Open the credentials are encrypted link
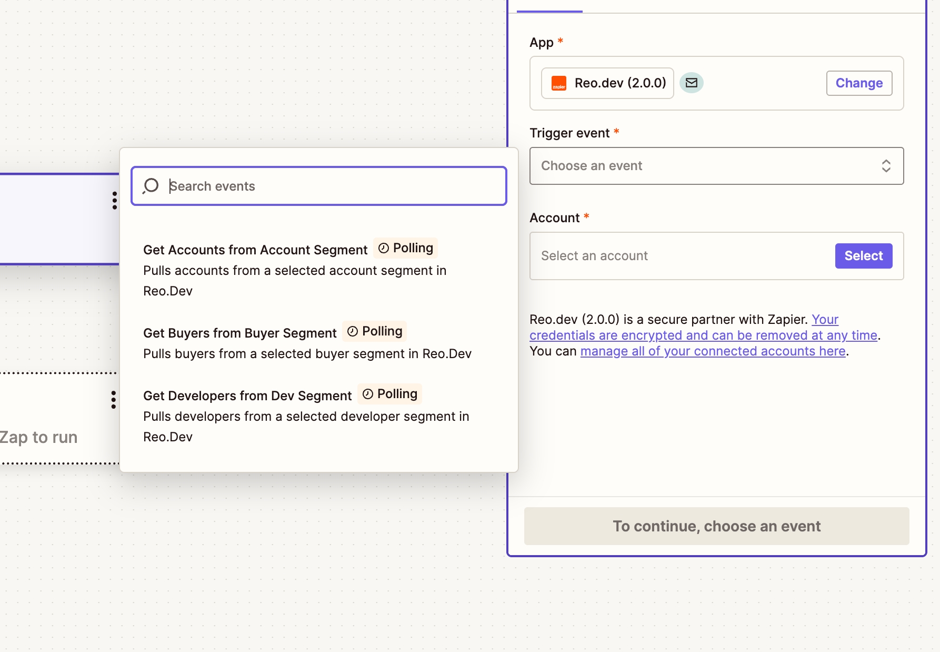The image size is (940, 652). (x=703, y=335)
